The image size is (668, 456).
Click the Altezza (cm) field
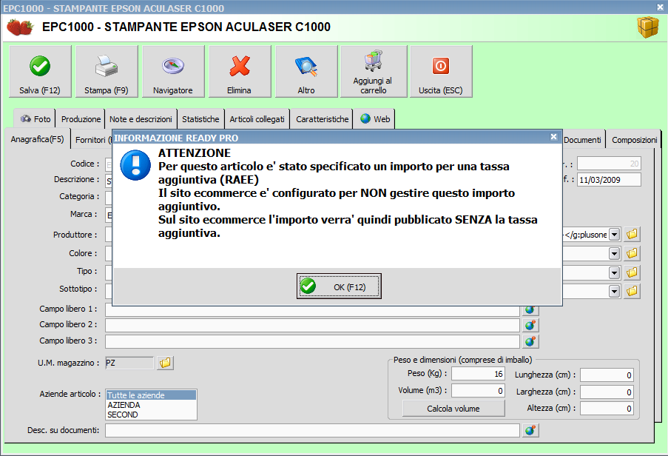pos(607,409)
